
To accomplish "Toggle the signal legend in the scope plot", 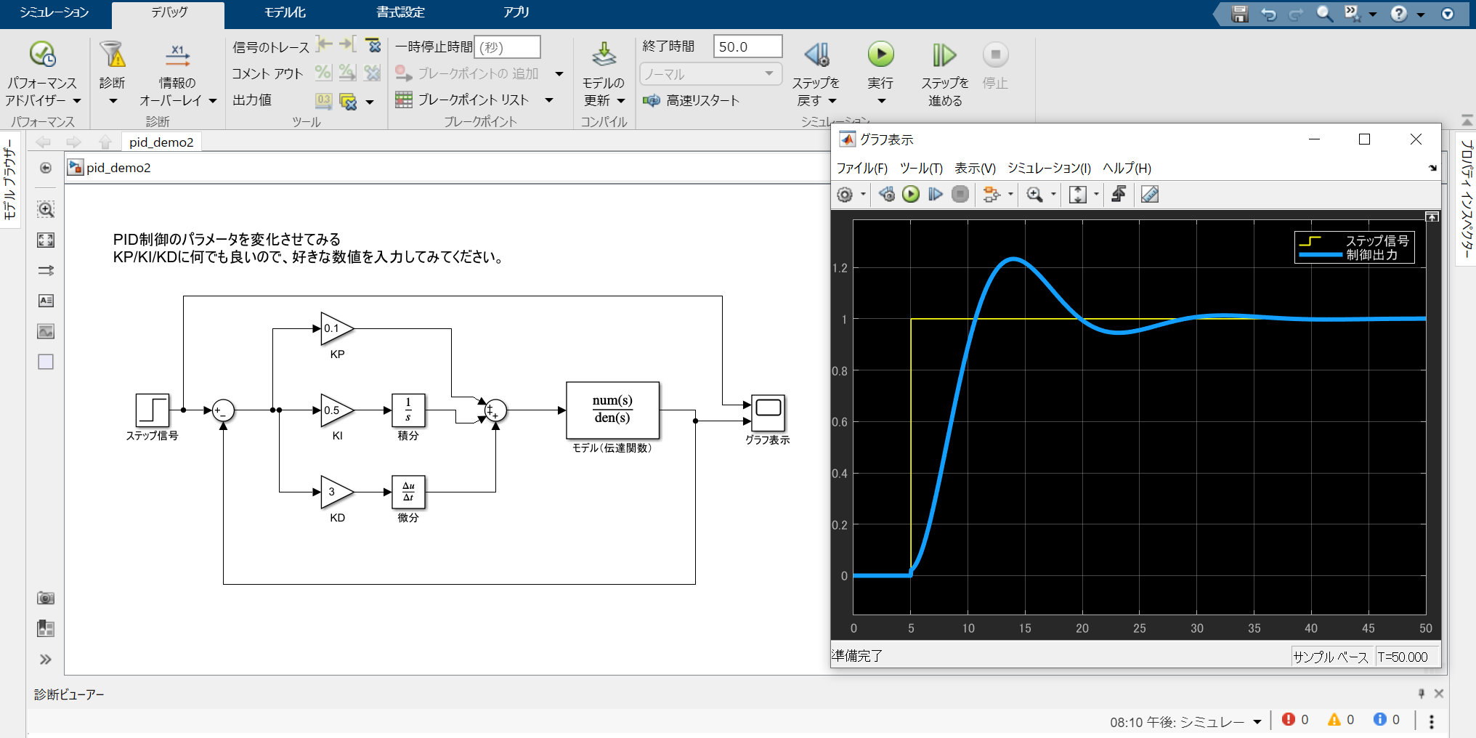I will point(1354,248).
